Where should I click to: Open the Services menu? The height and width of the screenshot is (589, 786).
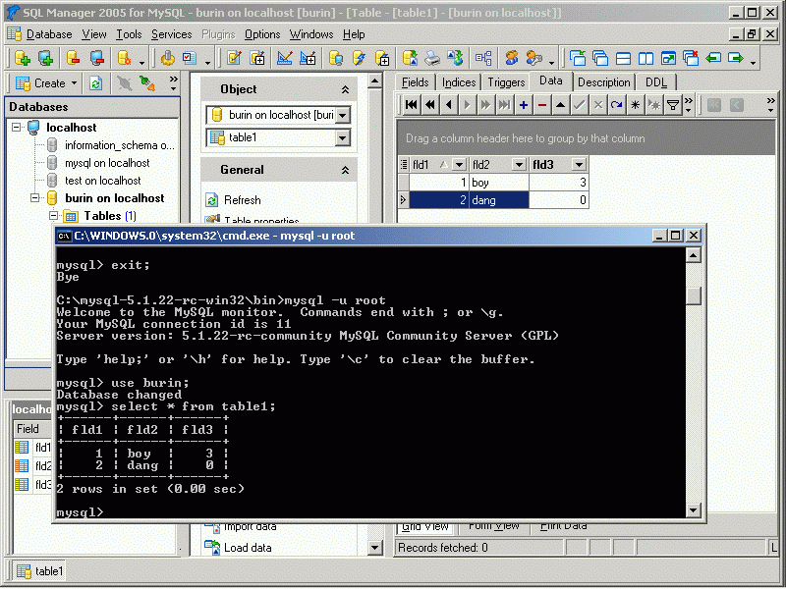[x=171, y=34]
